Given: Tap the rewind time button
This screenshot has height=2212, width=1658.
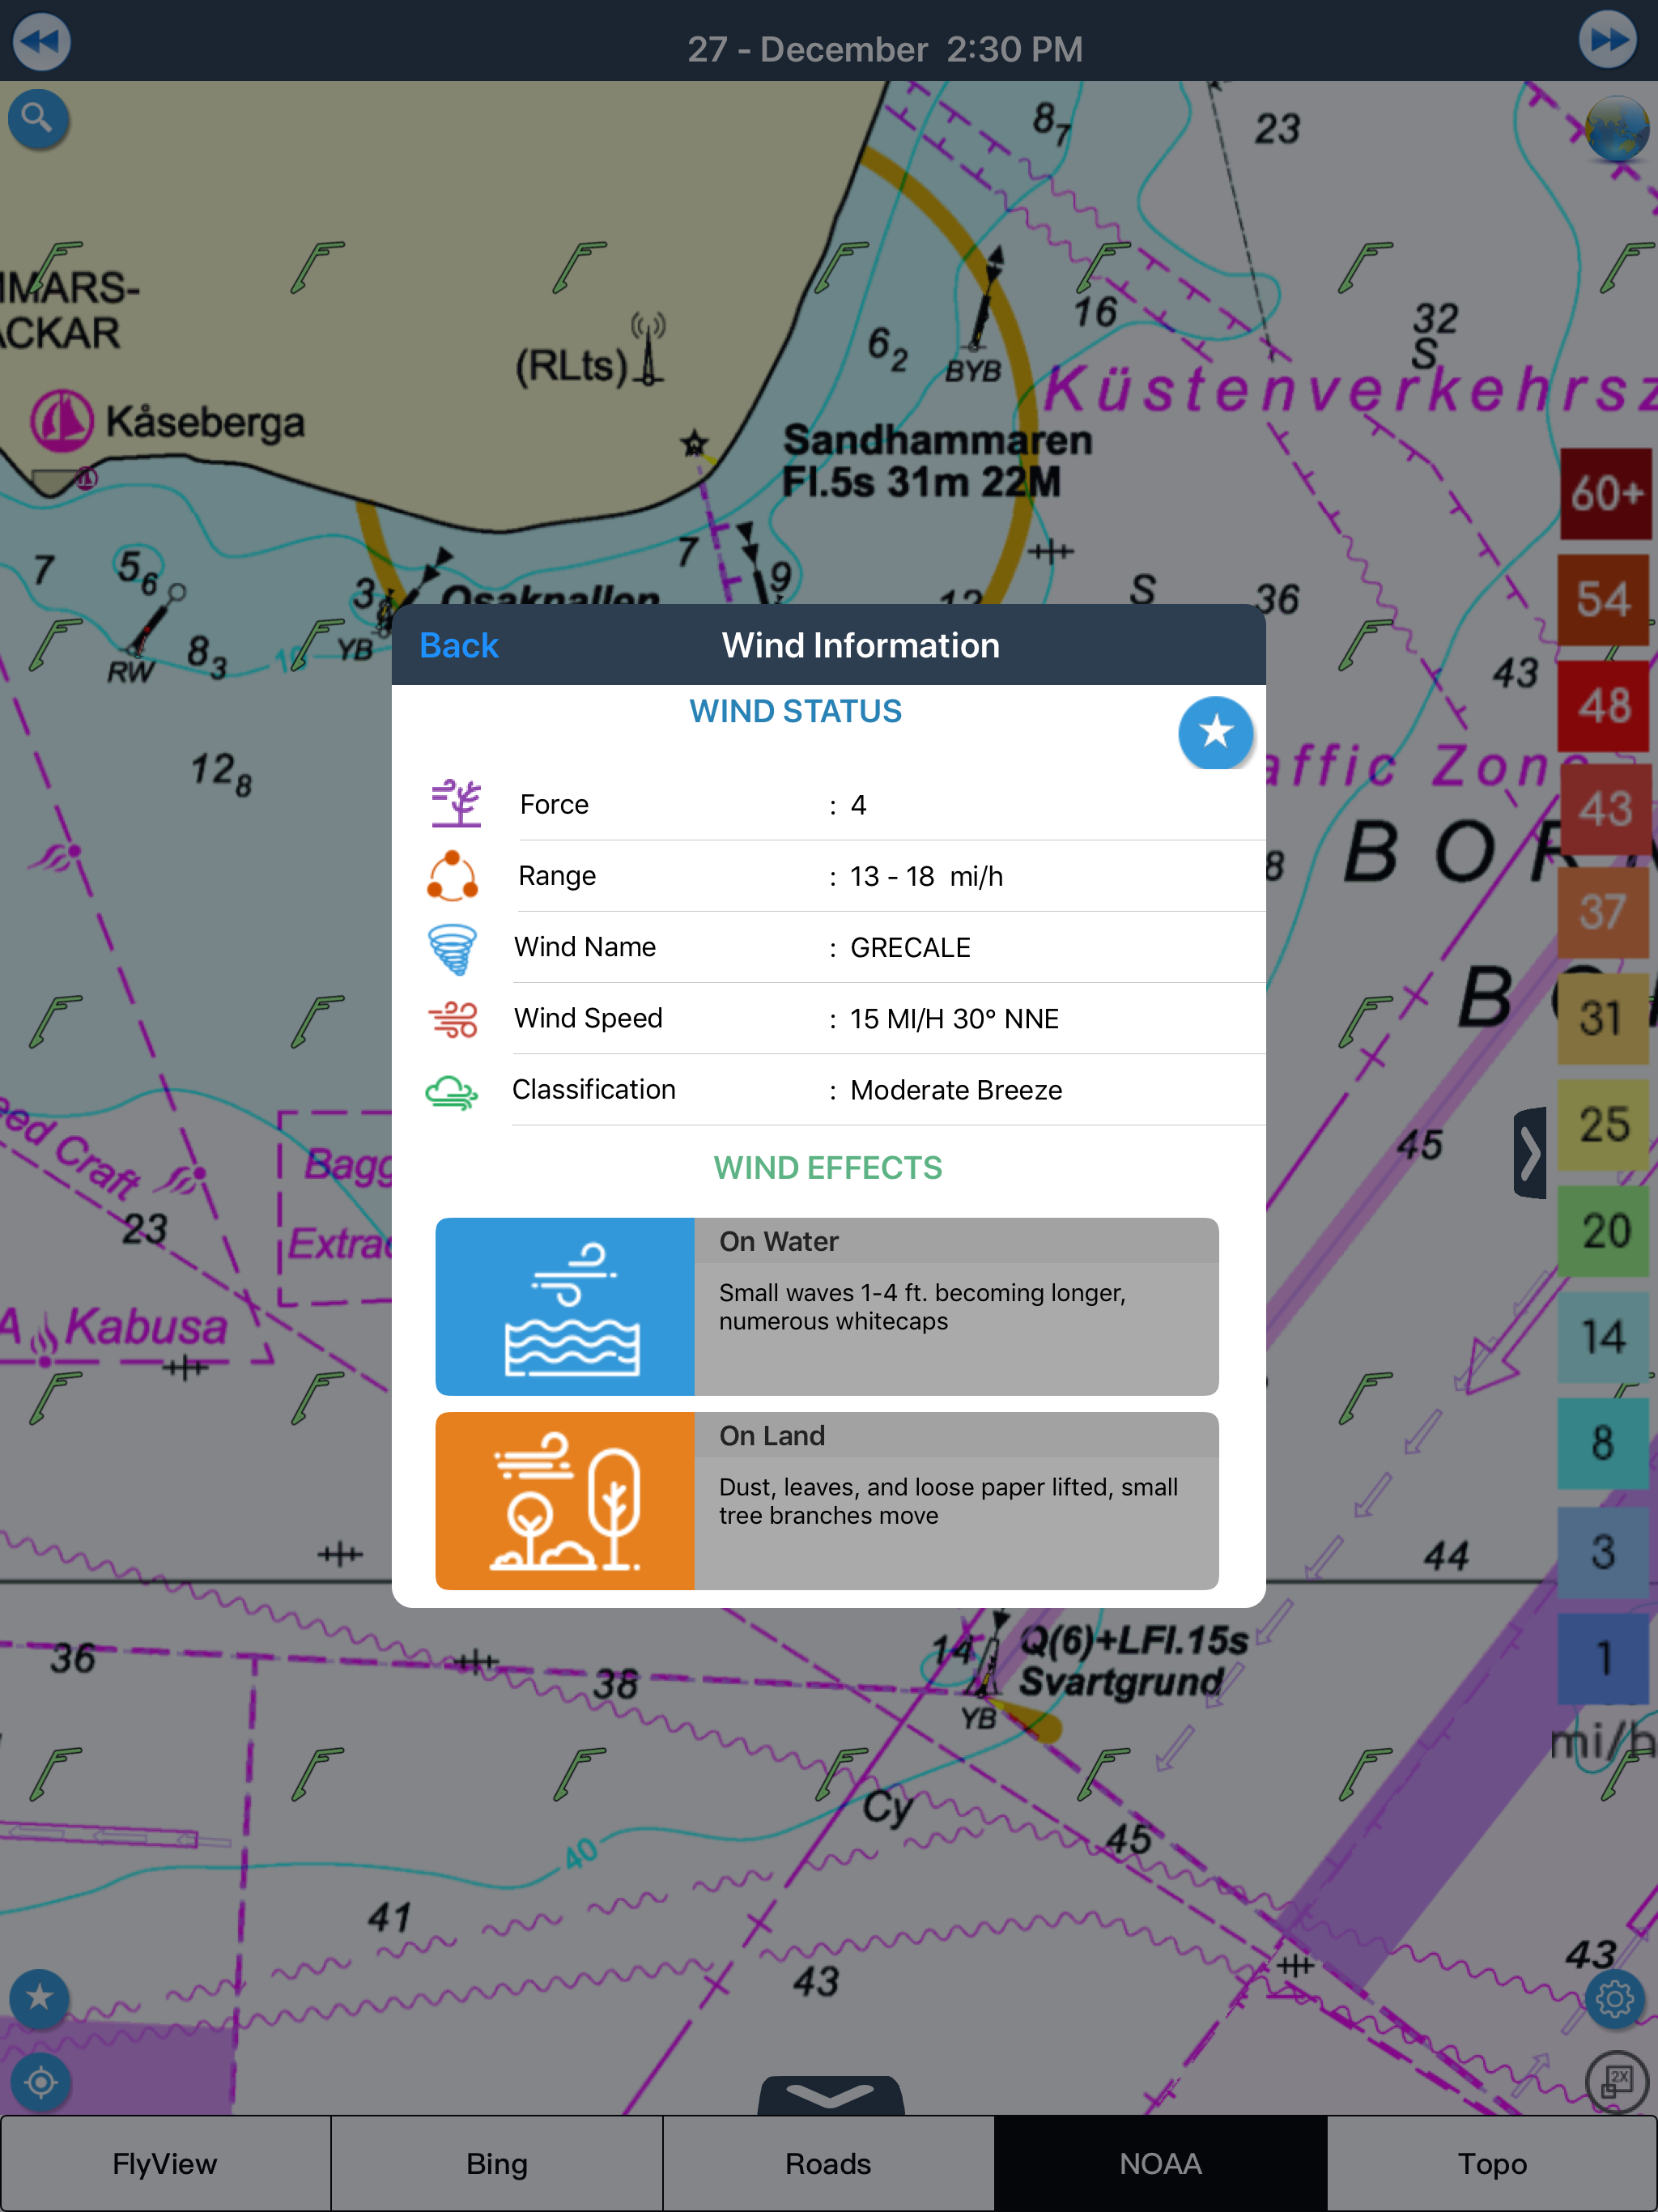Looking at the screenshot, I should tap(41, 42).
